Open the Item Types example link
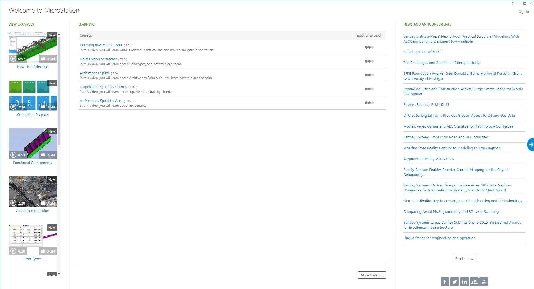Viewport: 534px width, 289px height. pyautogui.click(x=33, y=259)
